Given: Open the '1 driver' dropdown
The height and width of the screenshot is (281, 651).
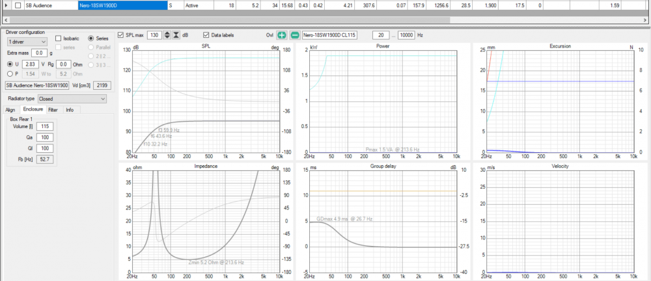Looking at the screenshot, I should tap(27, 42).
